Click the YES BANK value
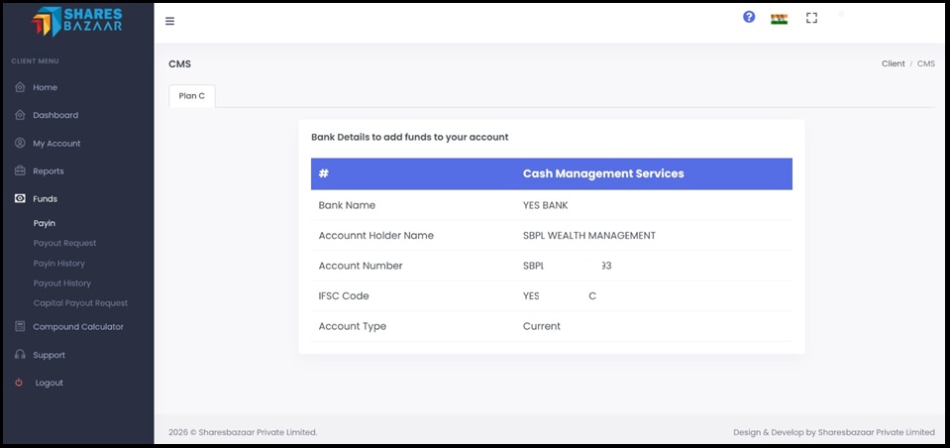 pos(545,205)
